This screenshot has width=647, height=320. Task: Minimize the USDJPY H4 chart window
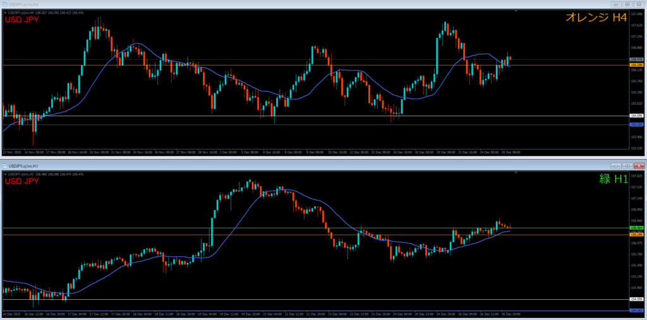tap(615, 4)
